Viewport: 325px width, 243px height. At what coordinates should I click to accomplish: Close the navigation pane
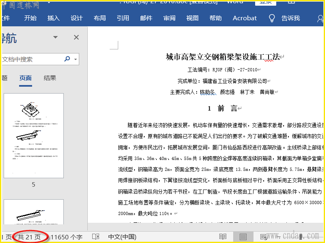(76, 37)
